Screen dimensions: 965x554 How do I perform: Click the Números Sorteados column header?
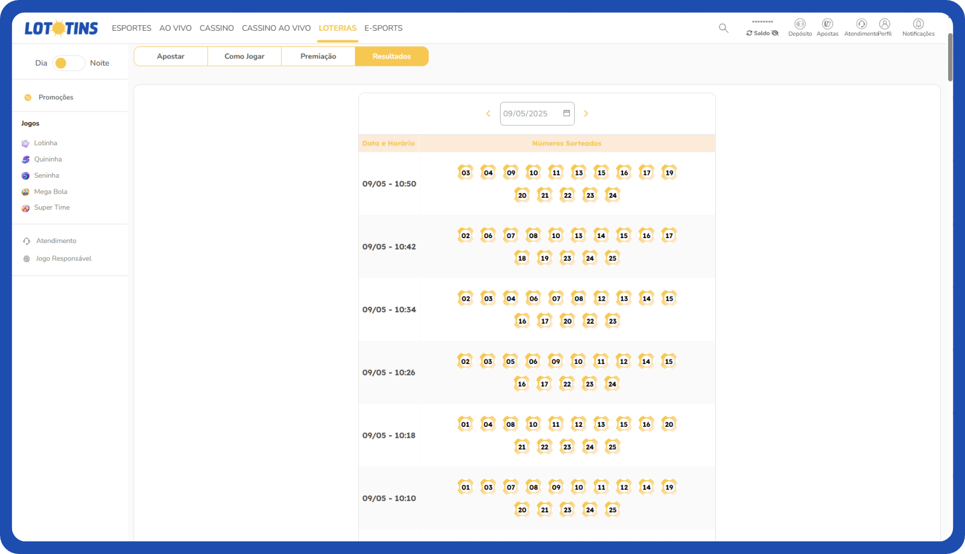pyautogui.click(x=567, y=143)
